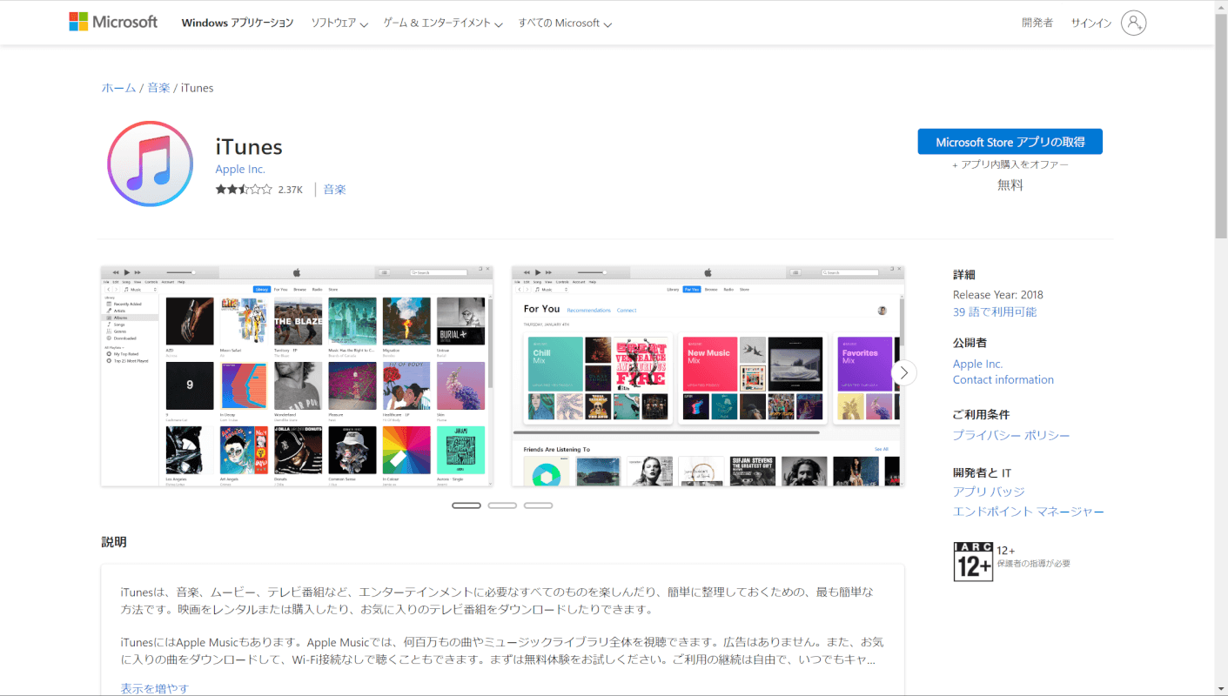Click the 説明 section heading
Viewport: 1228px width, 696px height.
(x=114, y=542)
